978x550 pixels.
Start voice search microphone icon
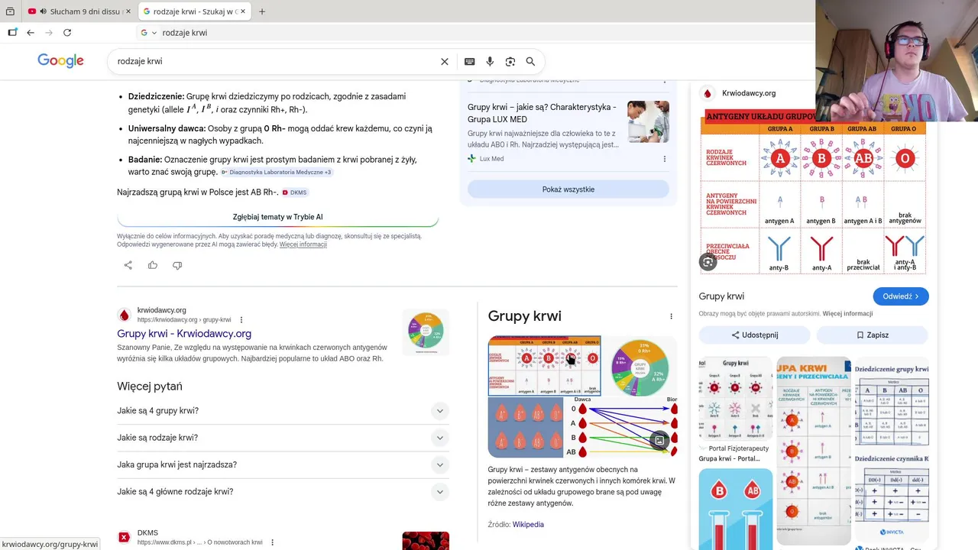point(490,62)
